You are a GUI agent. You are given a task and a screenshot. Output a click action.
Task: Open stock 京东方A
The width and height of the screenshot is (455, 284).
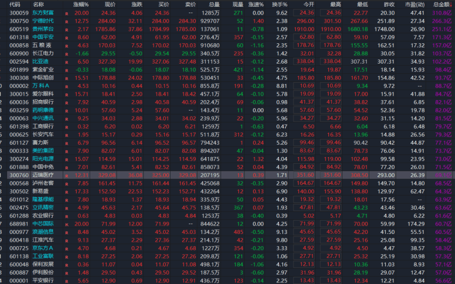(x=43, y=248)
